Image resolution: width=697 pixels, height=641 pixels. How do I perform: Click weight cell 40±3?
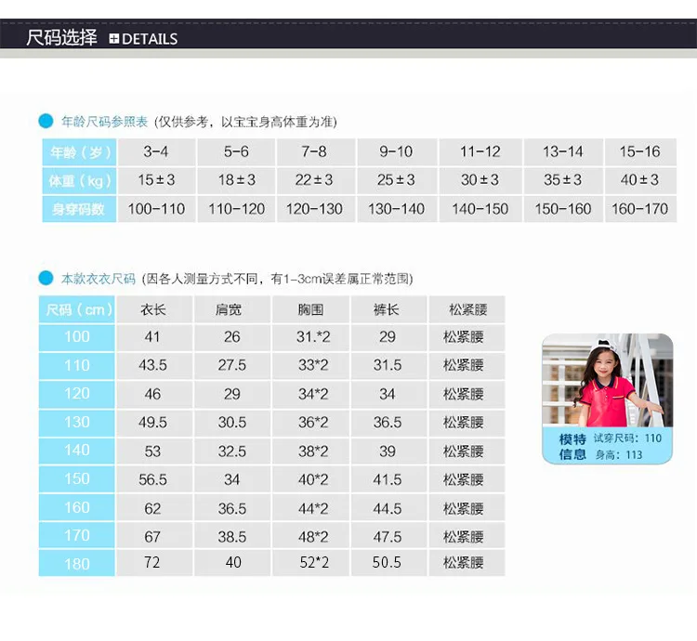[x=640, y=180]
